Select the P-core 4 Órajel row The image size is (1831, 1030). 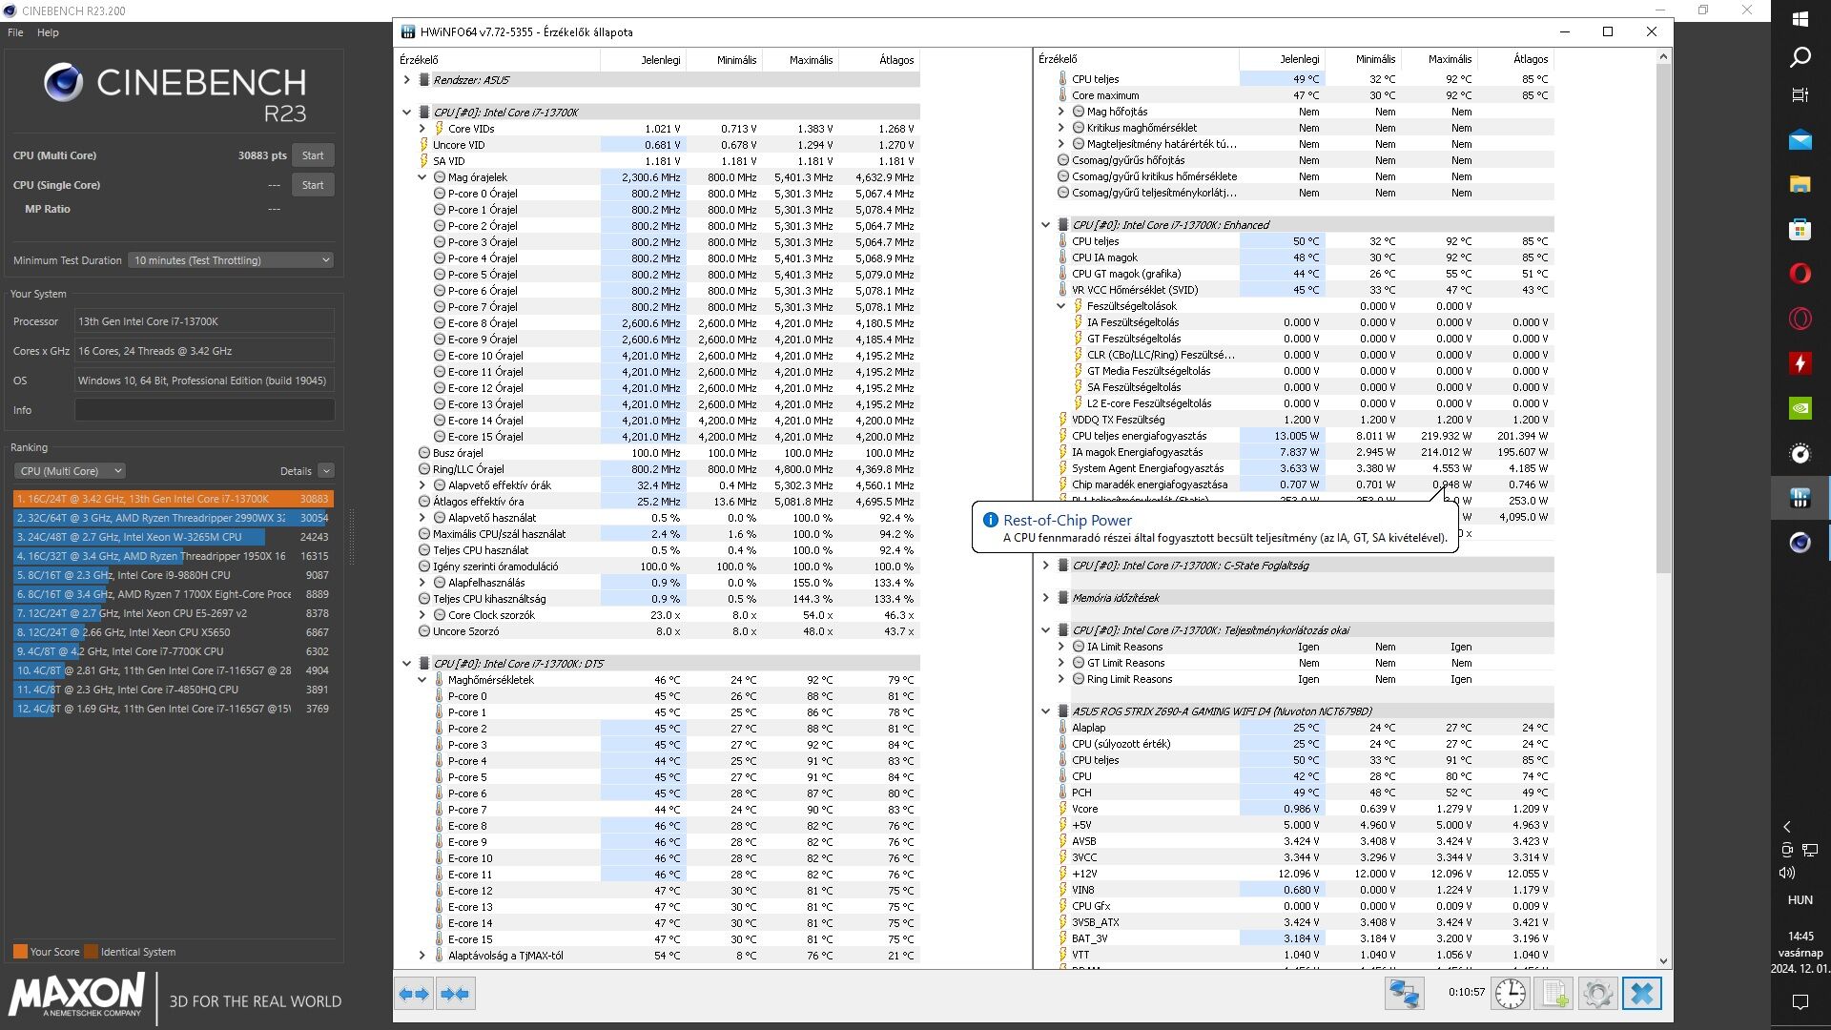pos(658,258)
